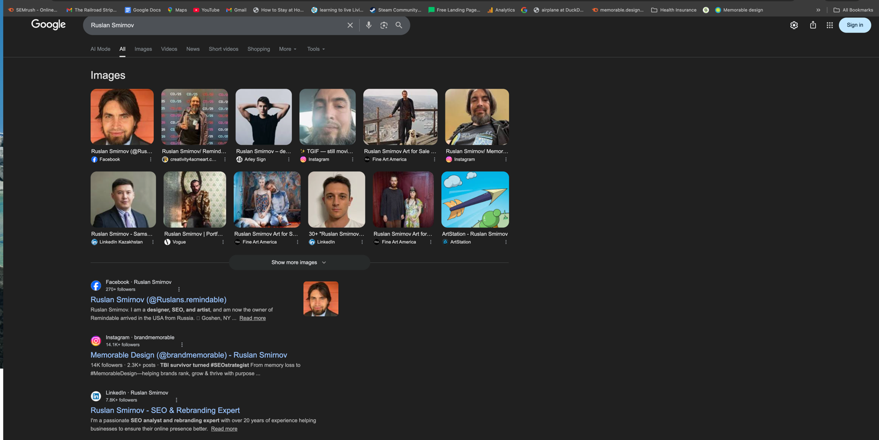Viewport: 879px width, 440px height.
Task: Open the Health Insurance bookmark folder
Action: (673, 10)
